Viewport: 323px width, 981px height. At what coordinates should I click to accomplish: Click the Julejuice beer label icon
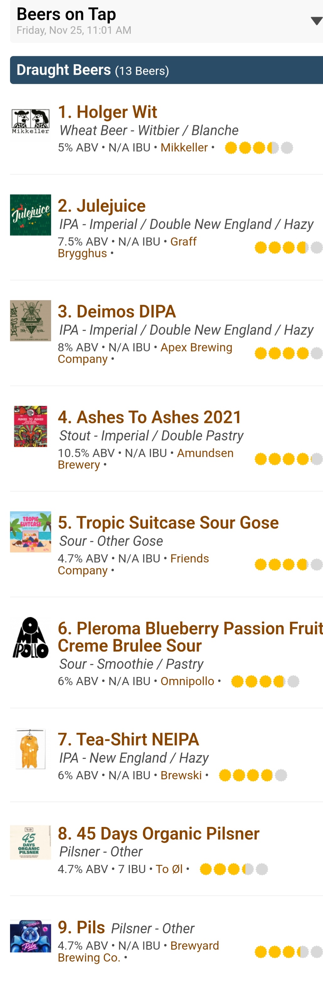pos(30,215)
